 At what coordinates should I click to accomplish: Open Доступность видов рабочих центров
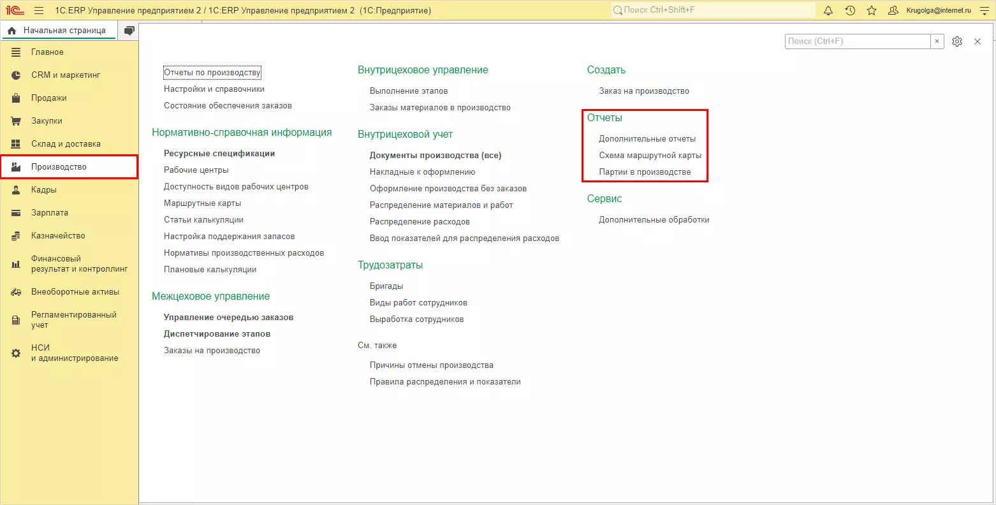[x=236, y=187]
